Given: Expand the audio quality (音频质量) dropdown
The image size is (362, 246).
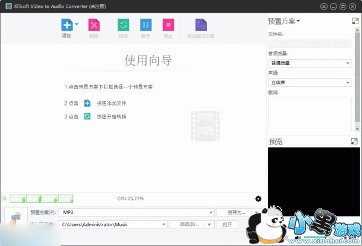Looking at the screenshot, I should coord(348,63).
